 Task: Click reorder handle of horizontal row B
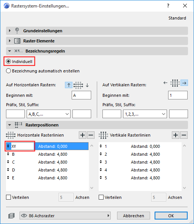point(8,154)
